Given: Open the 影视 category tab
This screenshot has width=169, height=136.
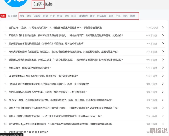Looking at the screenshot, I should [x=45, y=16].
